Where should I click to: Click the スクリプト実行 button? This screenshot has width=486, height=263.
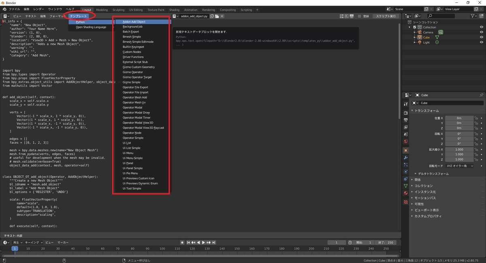(x=386, y=16)
